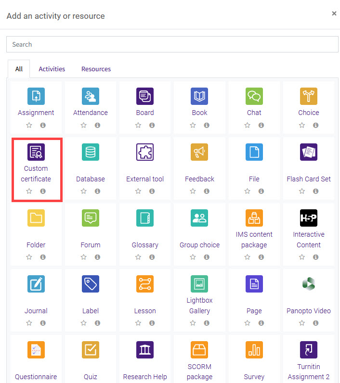Mark Book as starred
The height and width of the screenshot is (383, 340).
click(193, 125)
